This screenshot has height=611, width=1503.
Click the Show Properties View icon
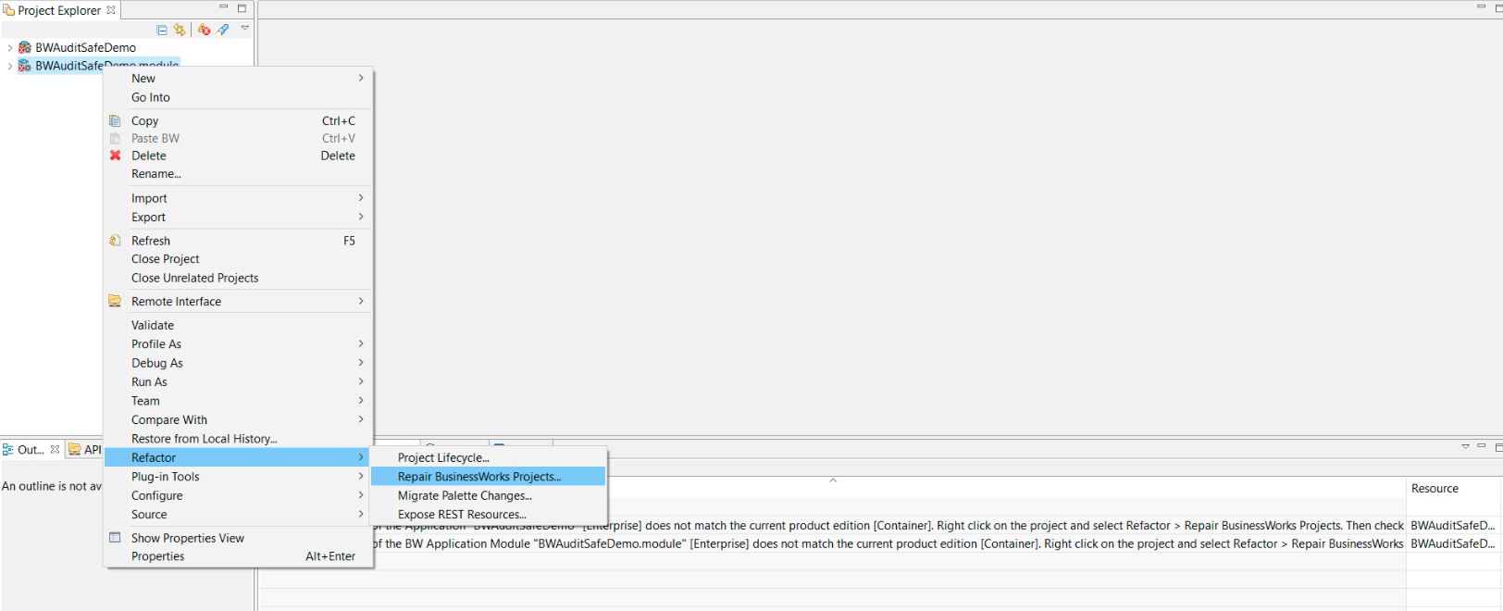[115, 538]
